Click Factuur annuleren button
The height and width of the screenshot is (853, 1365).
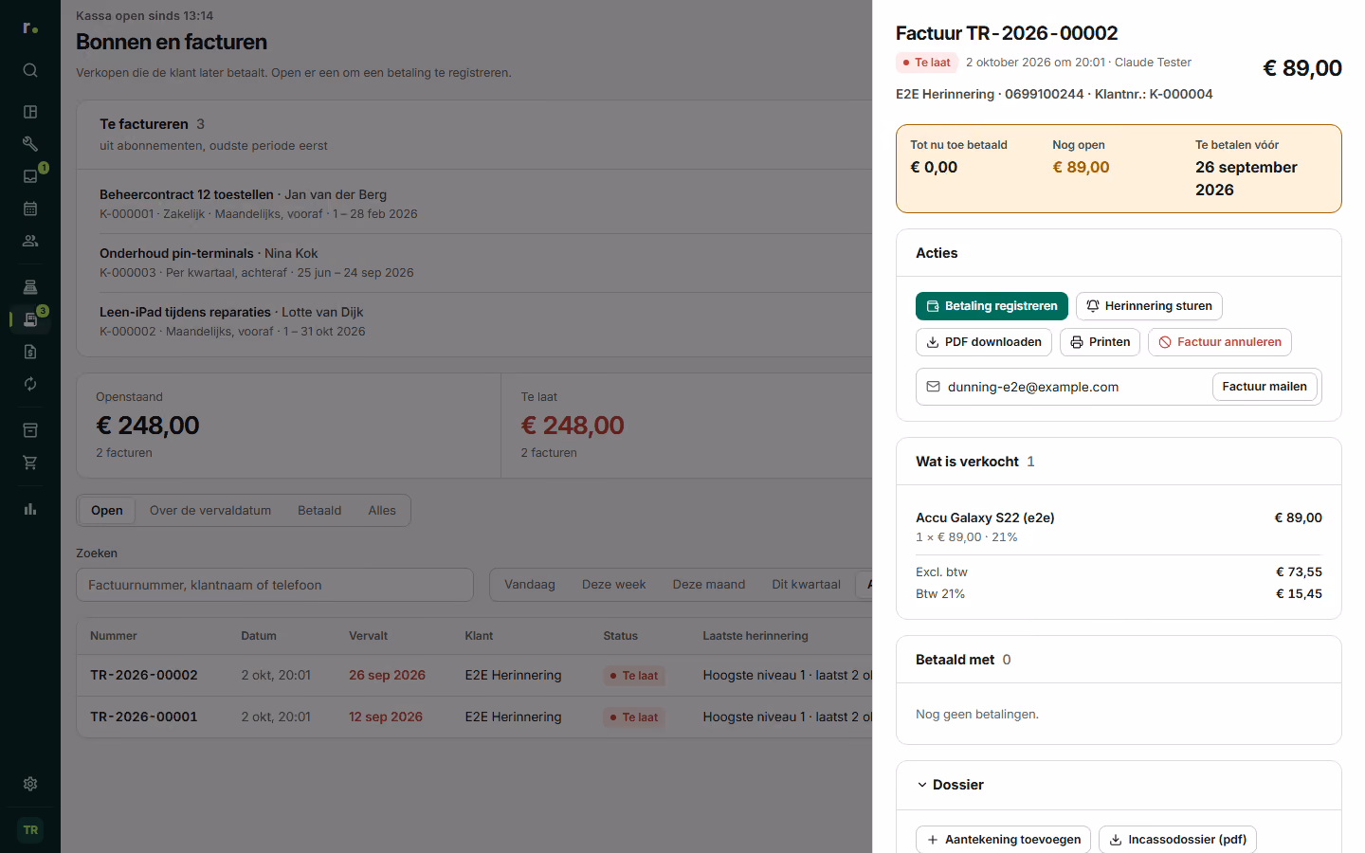click(x=1220, y=342)
